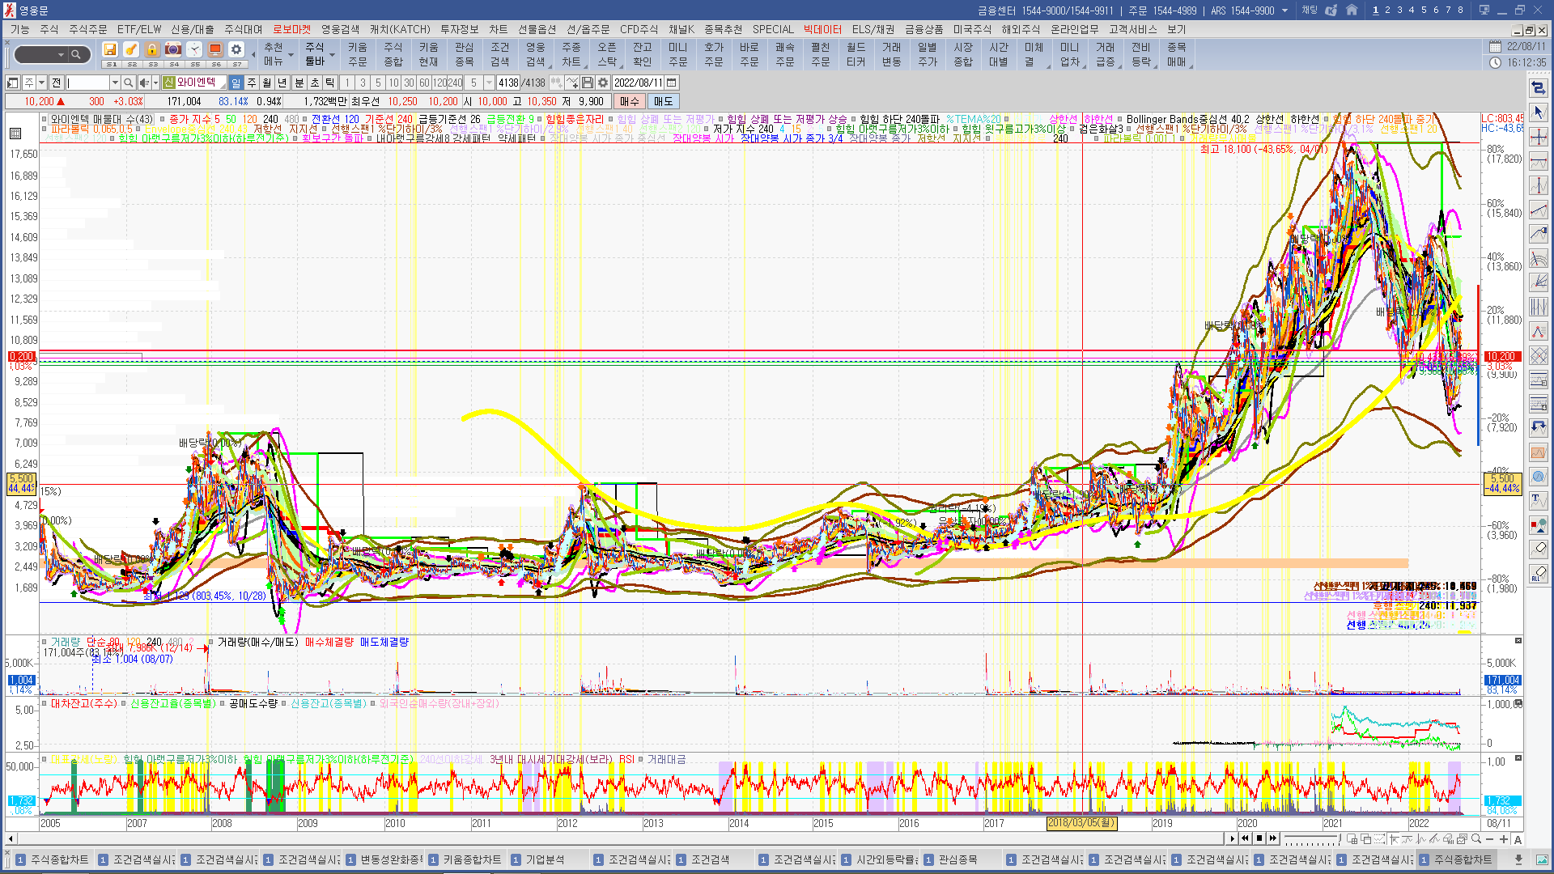Click the grid icon at chart top-left

click(x=15, y=134)
